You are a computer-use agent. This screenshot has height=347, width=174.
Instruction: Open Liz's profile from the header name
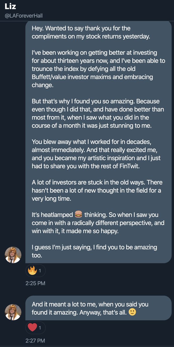click(10, 6)
